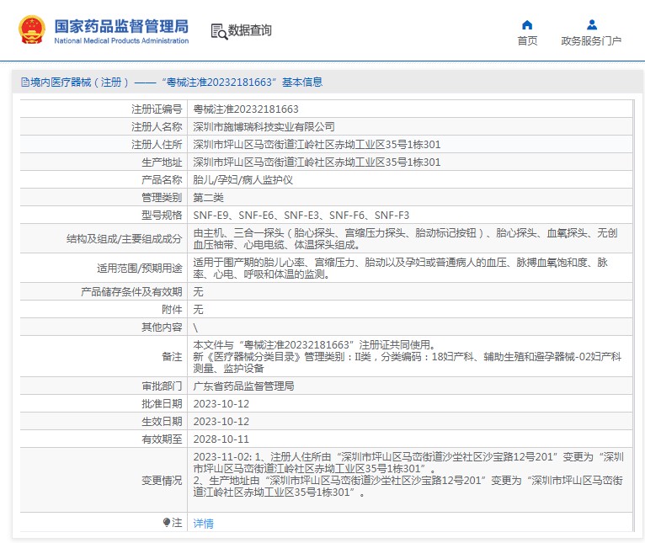Open the 数据查询 search icon
This screenshot has width=645, height=543.
[x=219, y=31]
